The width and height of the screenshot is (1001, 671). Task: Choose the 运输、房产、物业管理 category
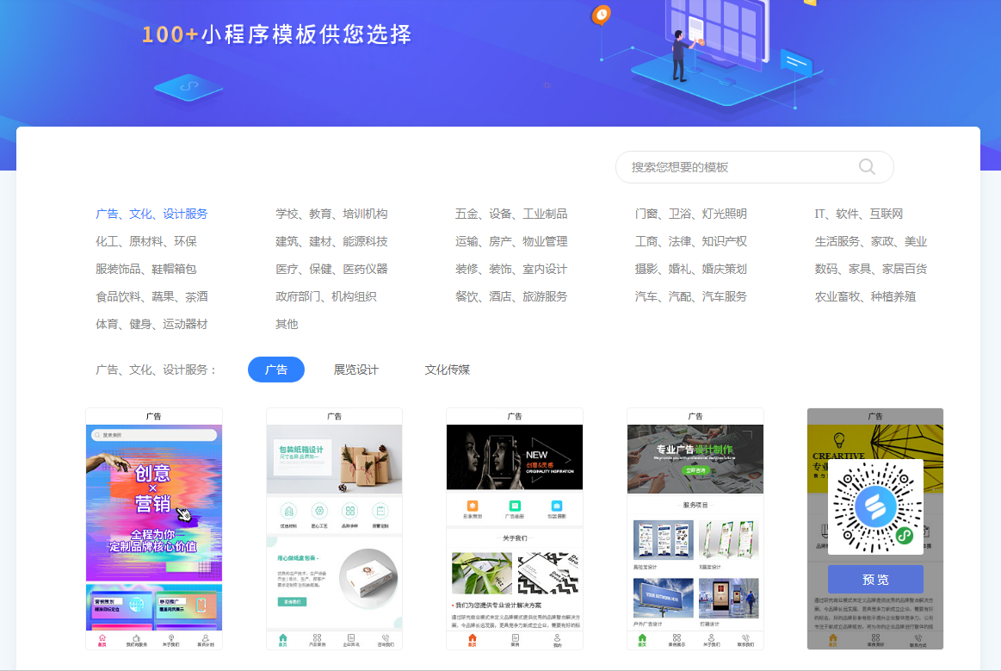click(510, 241)
